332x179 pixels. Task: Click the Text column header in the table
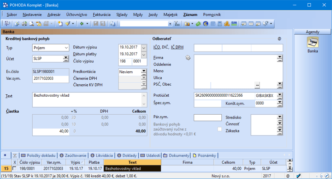[132, 162]
